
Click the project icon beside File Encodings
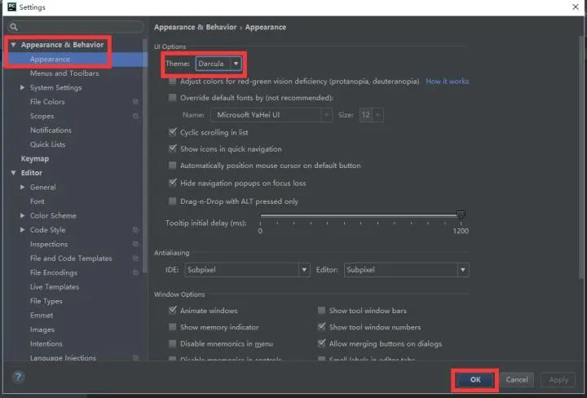click(135, 273)
